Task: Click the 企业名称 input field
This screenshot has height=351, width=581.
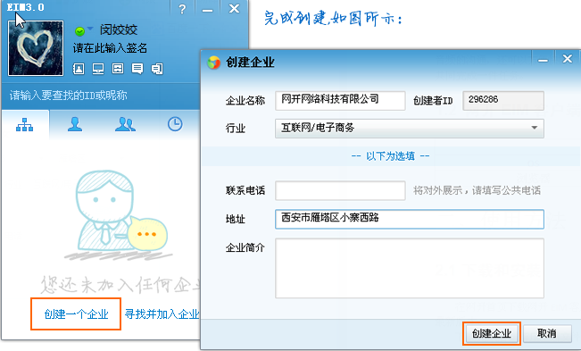Action: click(340, 100)
